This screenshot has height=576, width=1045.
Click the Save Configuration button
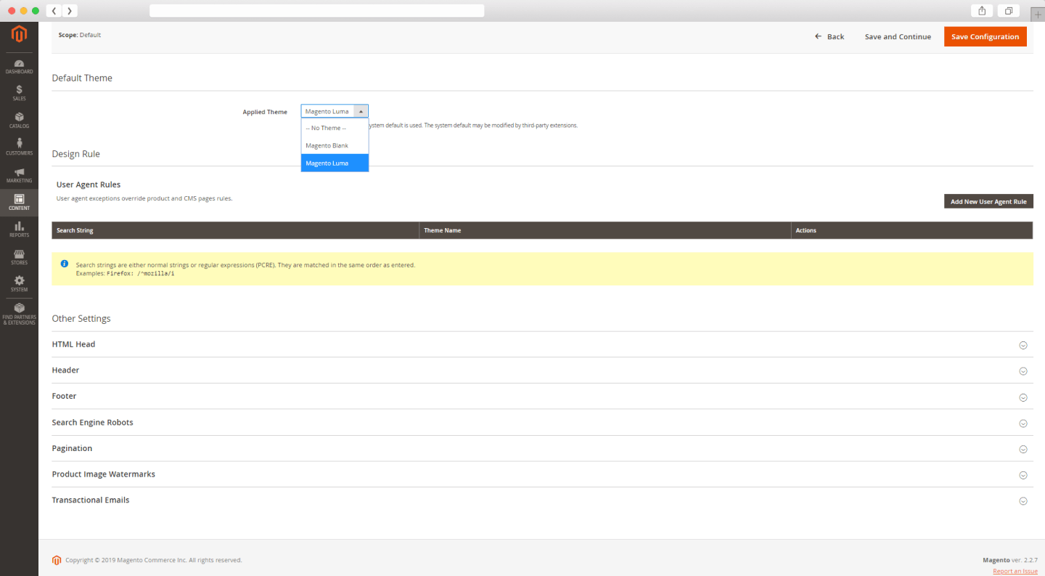point(985,36)
